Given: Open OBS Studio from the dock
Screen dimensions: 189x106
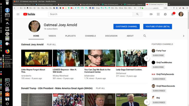Looking at the screenshot, I should [7, 85].
